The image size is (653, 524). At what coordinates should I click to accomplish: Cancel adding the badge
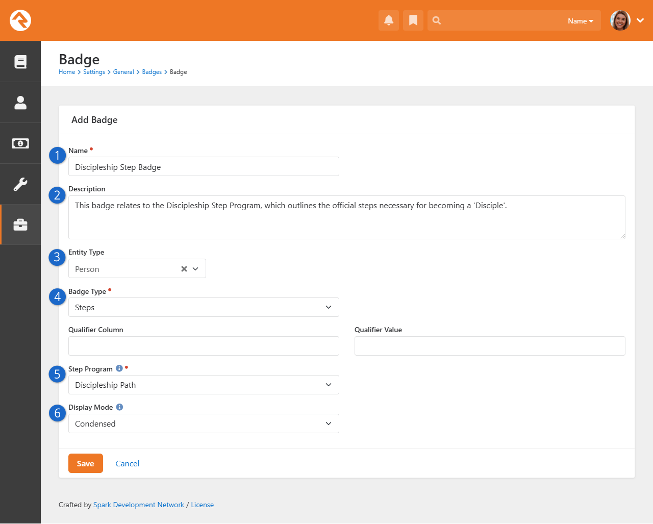[128, 463]
